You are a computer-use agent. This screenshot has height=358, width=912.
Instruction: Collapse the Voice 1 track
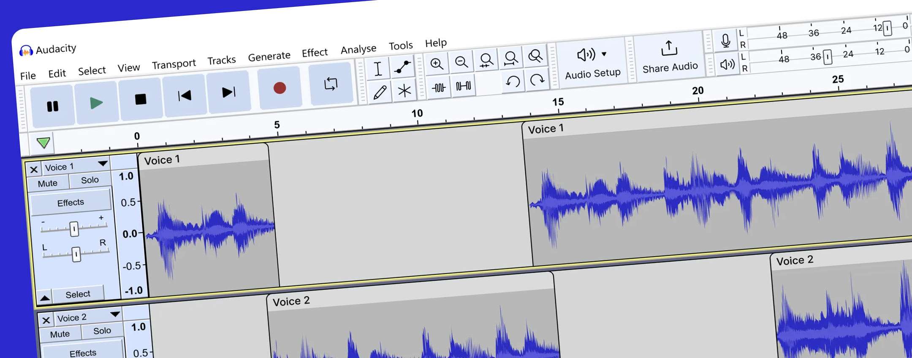(44, 298)
